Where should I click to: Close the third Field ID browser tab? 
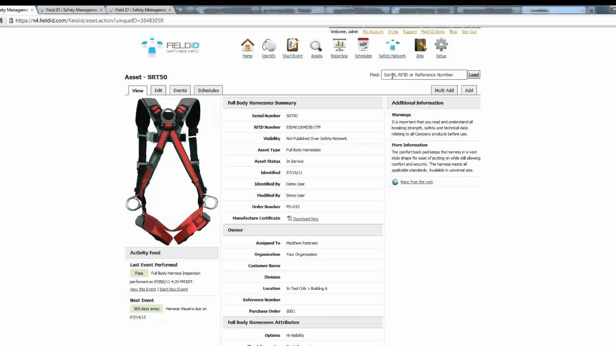point(170,10)
